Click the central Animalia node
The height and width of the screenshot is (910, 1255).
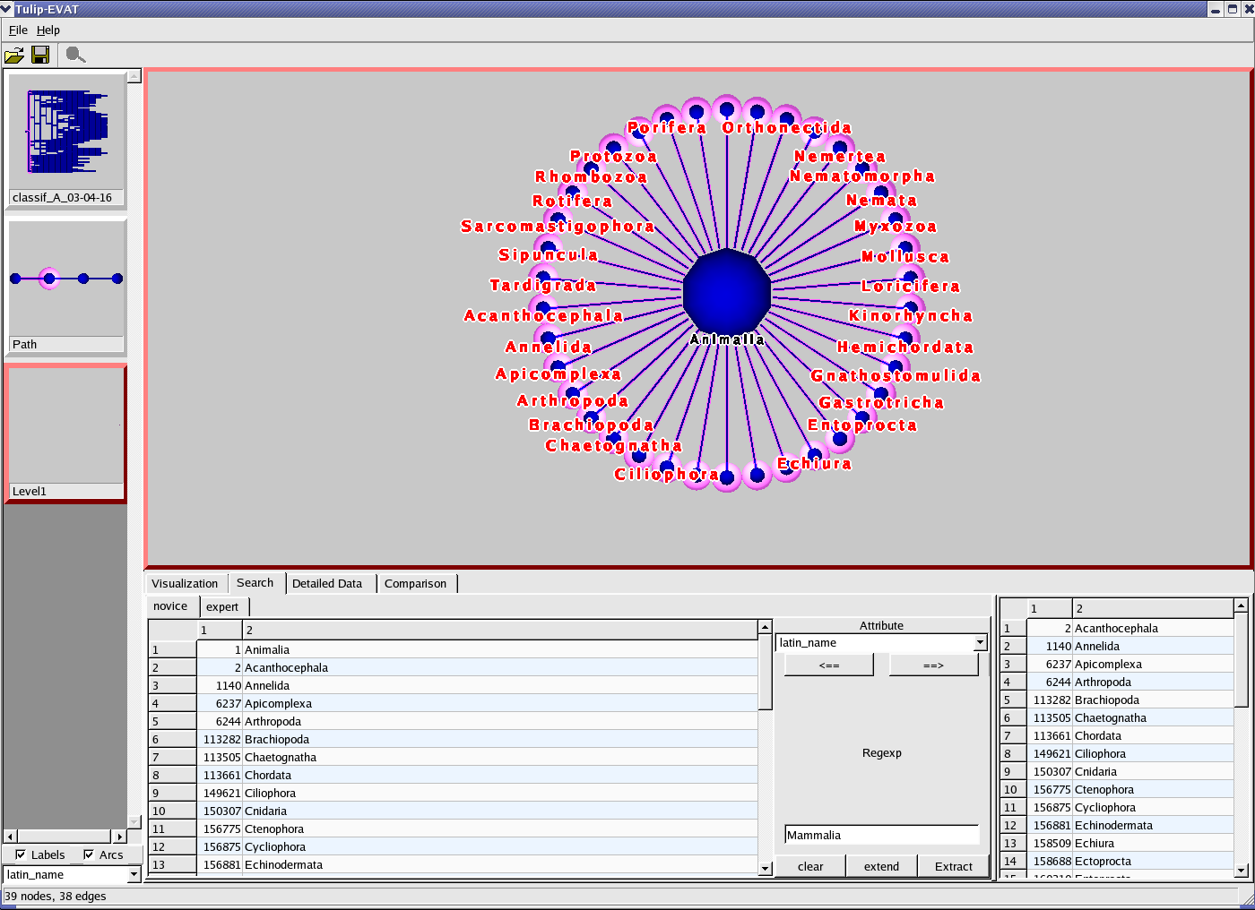coord(726,292)
